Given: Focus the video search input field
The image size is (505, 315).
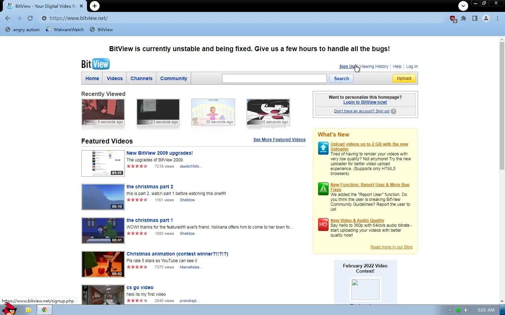Looking at the screenshot, I should [274, 78].
